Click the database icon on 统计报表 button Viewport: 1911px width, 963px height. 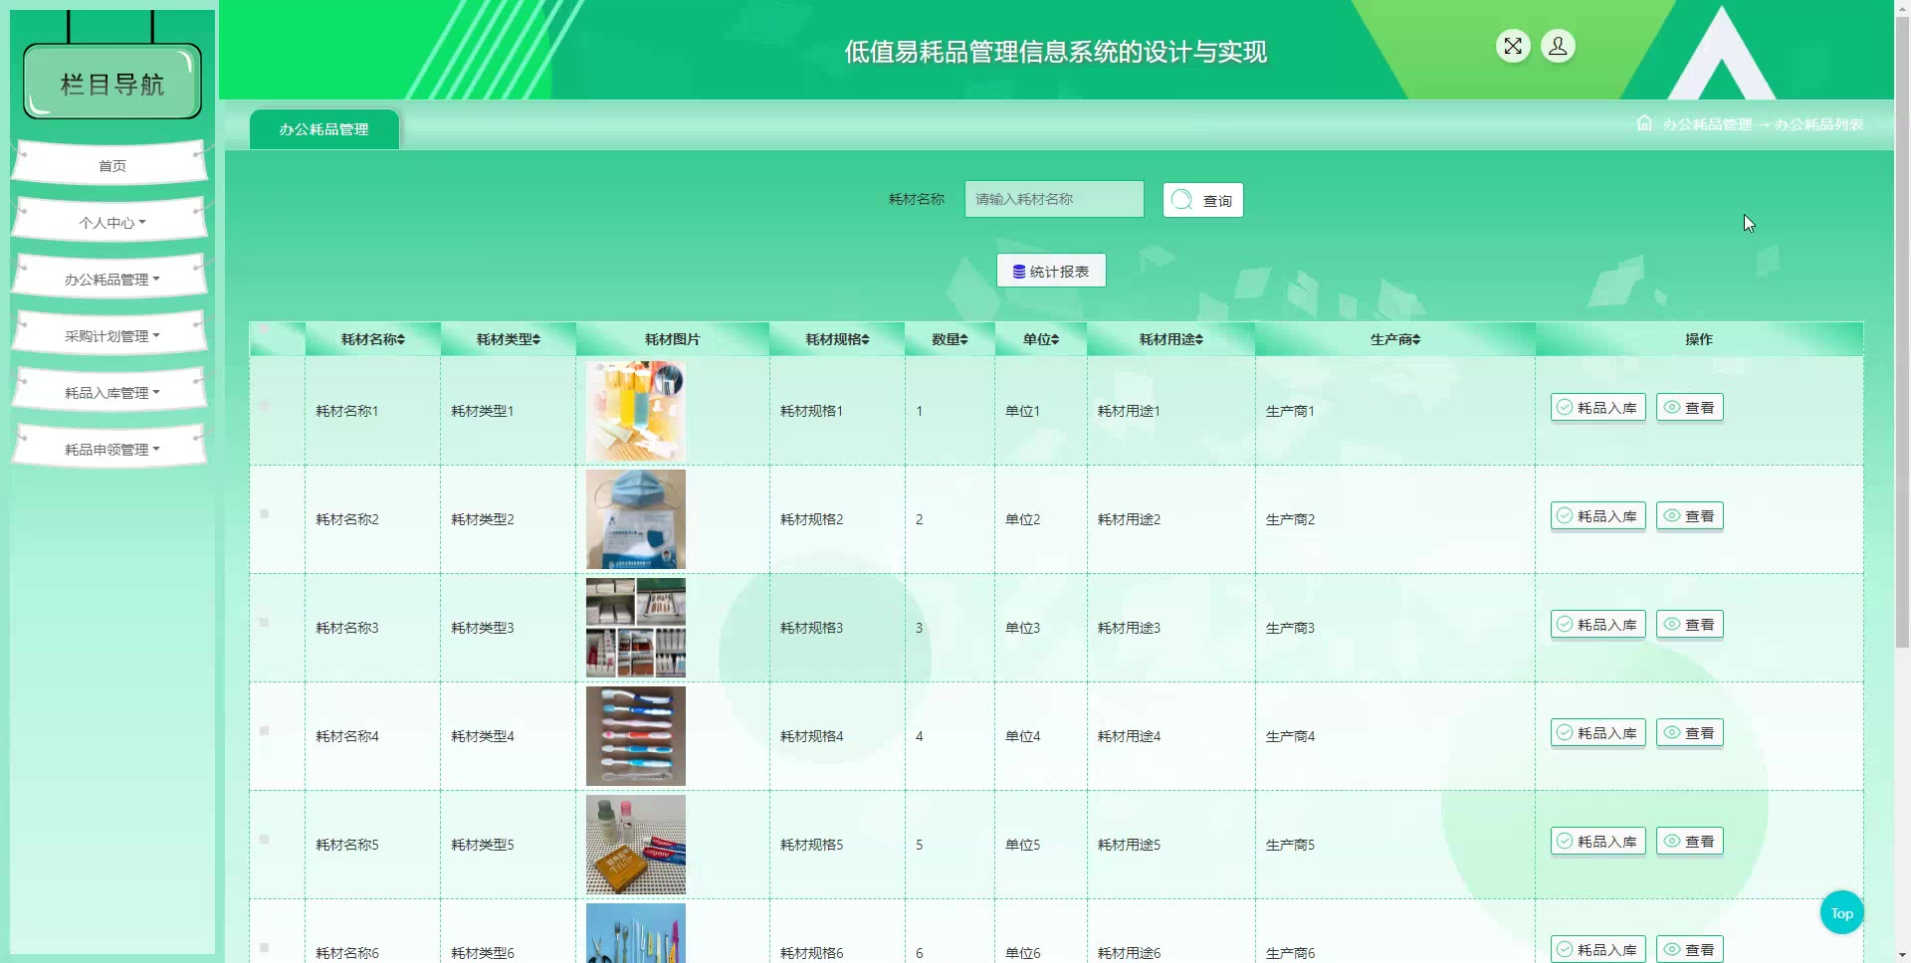[x=1019, y=272]
